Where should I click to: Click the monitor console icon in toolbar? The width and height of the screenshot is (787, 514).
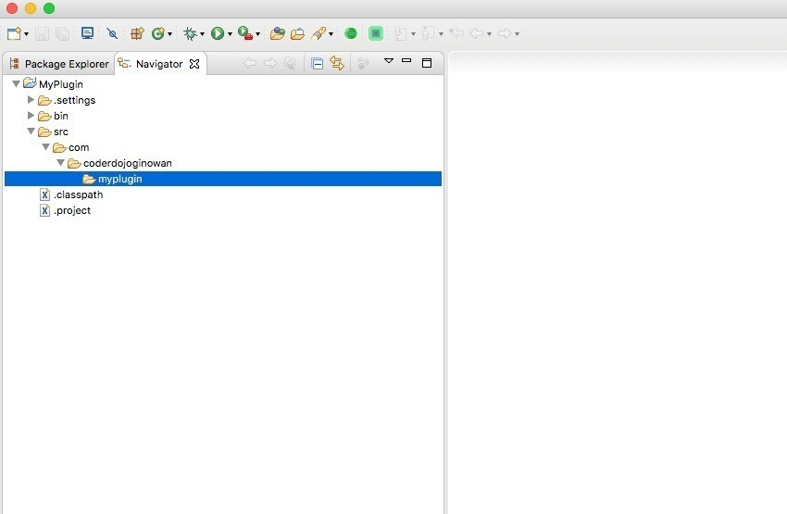88,33
